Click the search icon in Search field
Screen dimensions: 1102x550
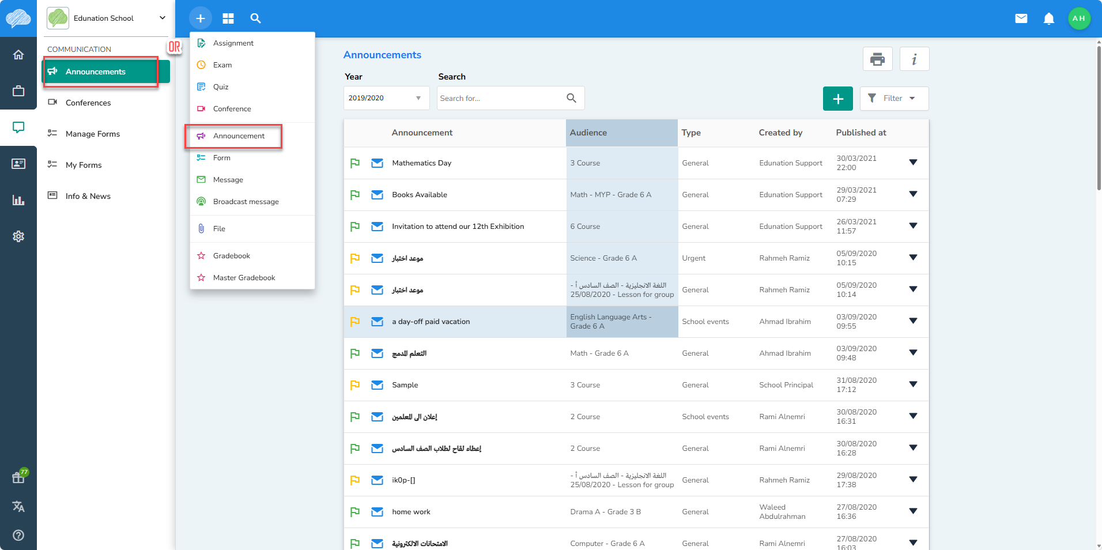pyautogui.click(x=571, y=98)
